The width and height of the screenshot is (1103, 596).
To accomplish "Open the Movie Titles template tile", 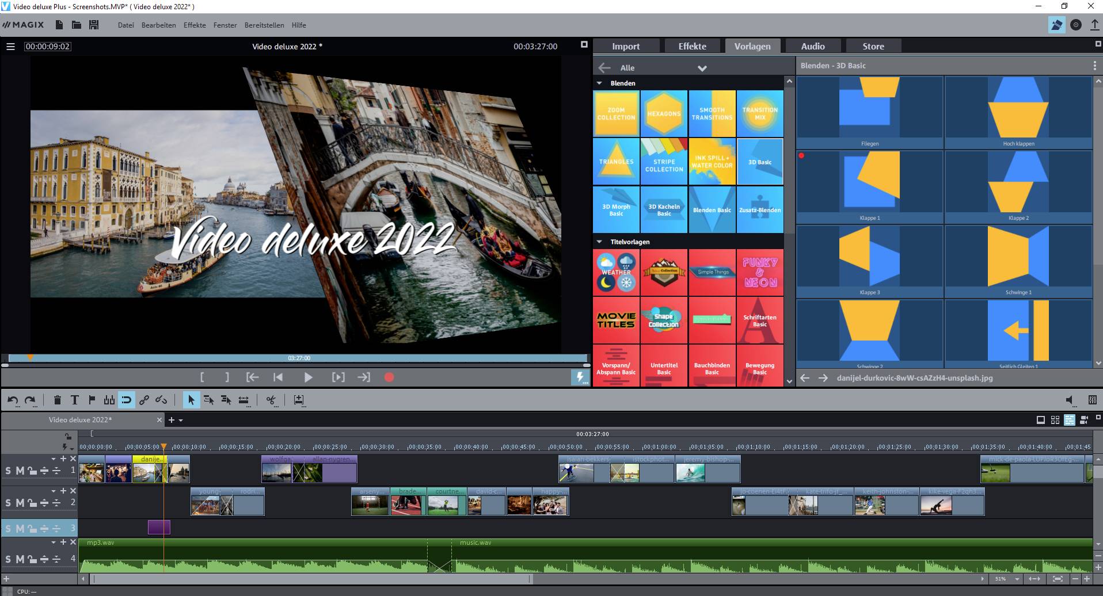I will (616, 320).
